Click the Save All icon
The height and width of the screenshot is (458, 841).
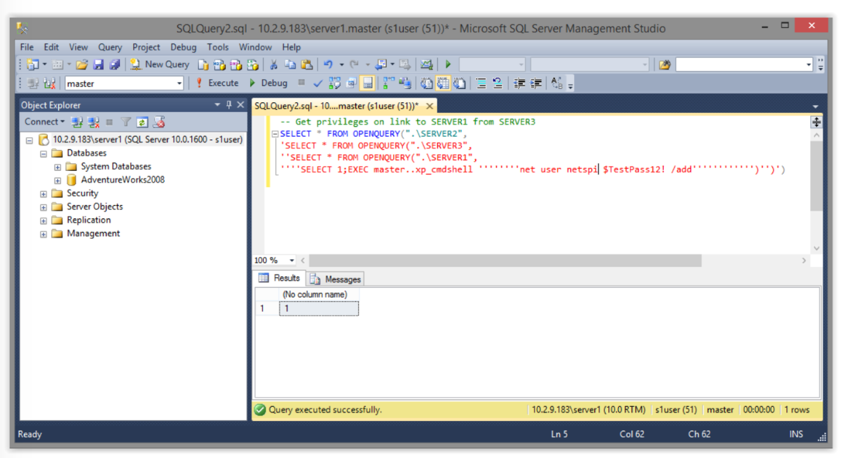click(114, 64)
